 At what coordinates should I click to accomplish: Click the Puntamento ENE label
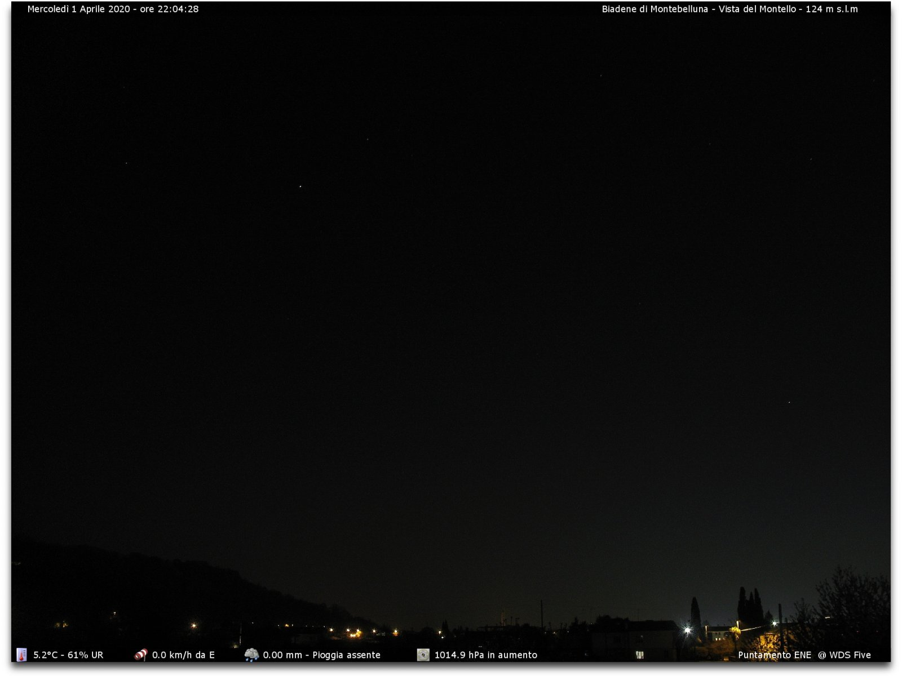coord(774,655)
